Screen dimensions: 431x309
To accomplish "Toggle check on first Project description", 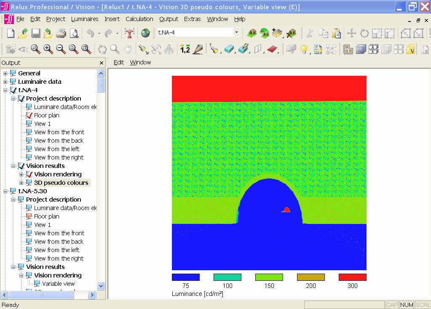I will (x=21, y=99).
